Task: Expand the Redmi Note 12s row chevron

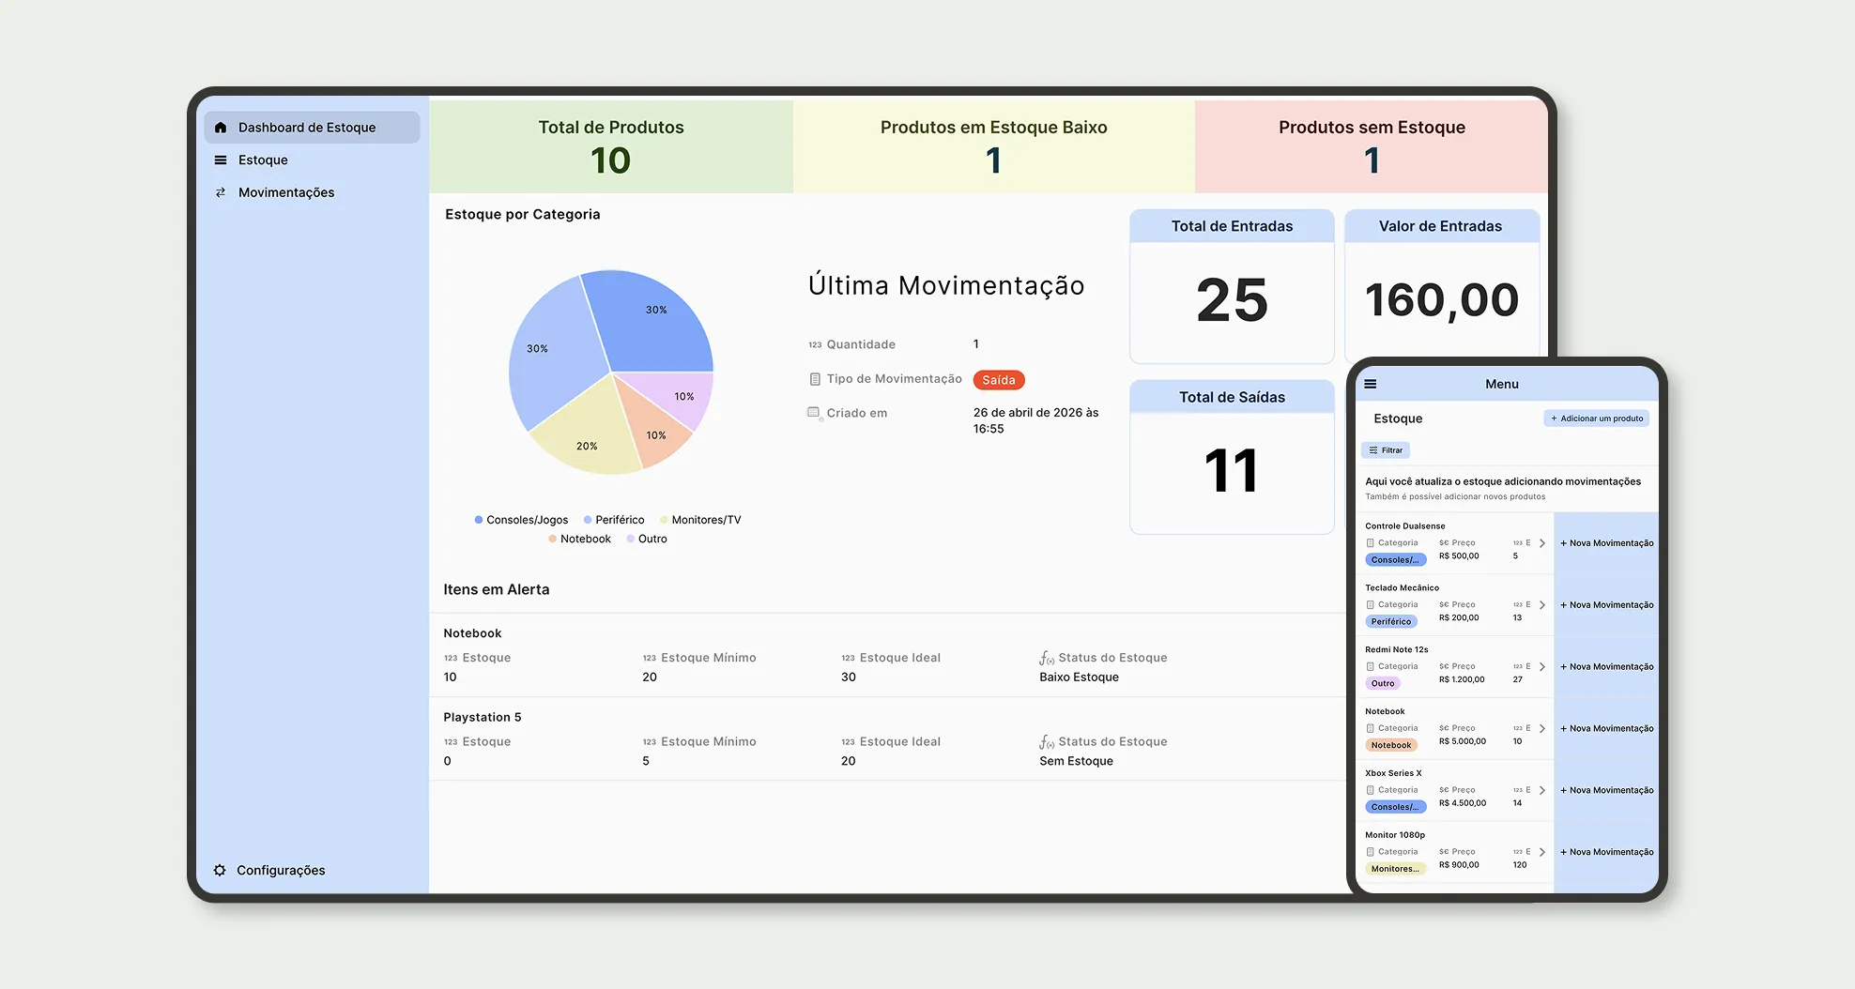Action: (x=1541, y=667)
